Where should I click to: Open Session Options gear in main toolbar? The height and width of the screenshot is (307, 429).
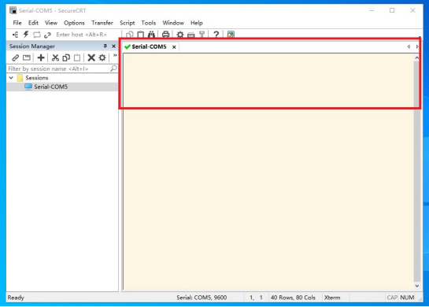point(180,35)
